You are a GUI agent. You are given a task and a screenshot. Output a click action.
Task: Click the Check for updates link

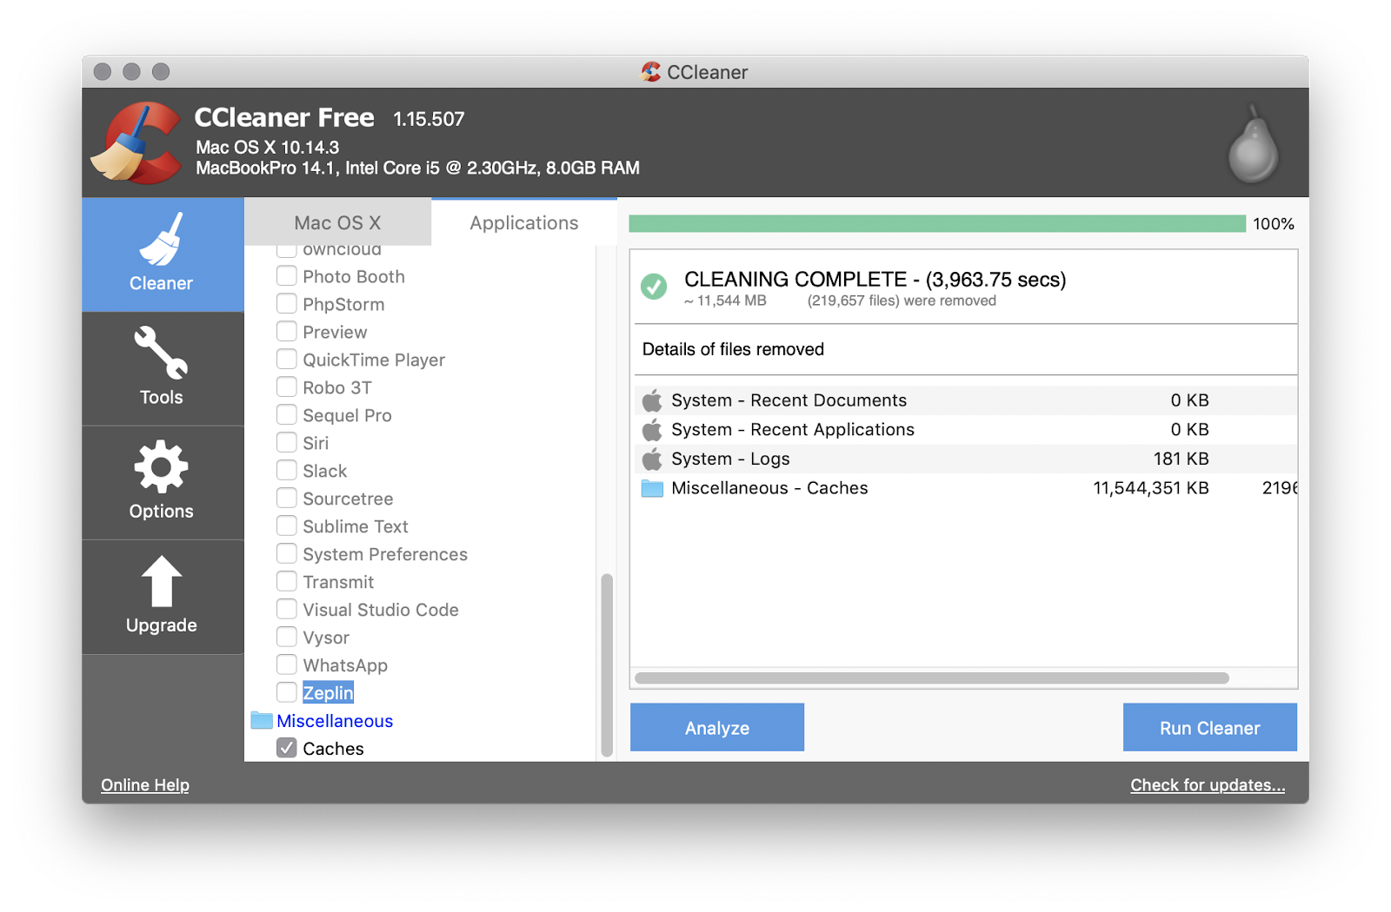point(1207,784)
